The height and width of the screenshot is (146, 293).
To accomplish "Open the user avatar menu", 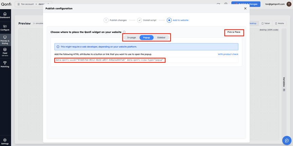I will pos(289,4).
